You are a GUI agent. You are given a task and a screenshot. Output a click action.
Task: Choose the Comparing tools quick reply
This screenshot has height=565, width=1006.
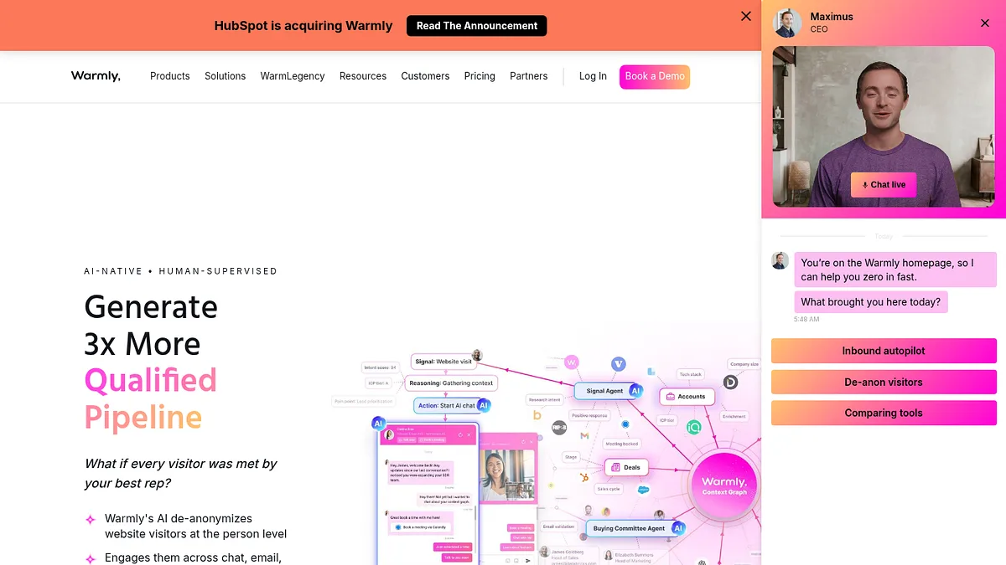pos(884,413)
